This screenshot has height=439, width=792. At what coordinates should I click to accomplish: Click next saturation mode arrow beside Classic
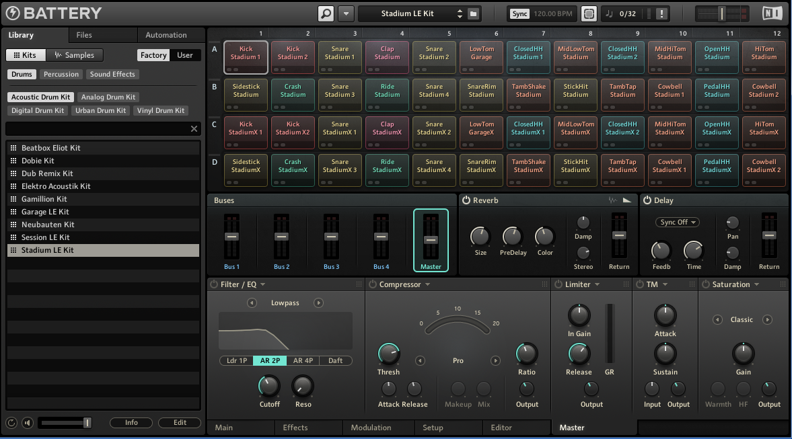click(767, 319)
